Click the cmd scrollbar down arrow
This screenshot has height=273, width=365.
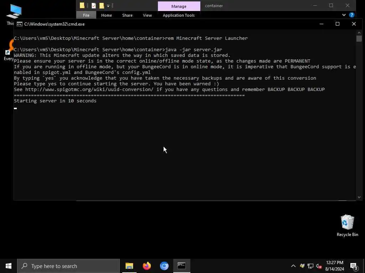[x=359, y=197]
